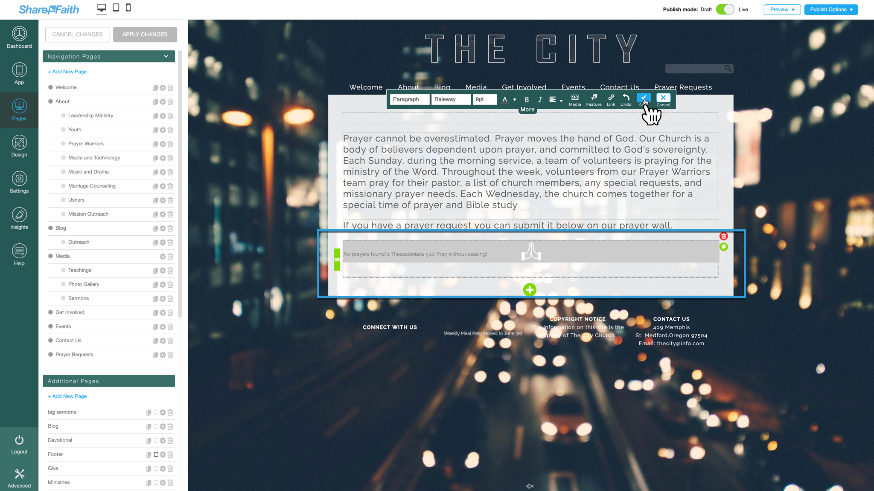Toggle visibility dot for Events page

click(50, 326)
